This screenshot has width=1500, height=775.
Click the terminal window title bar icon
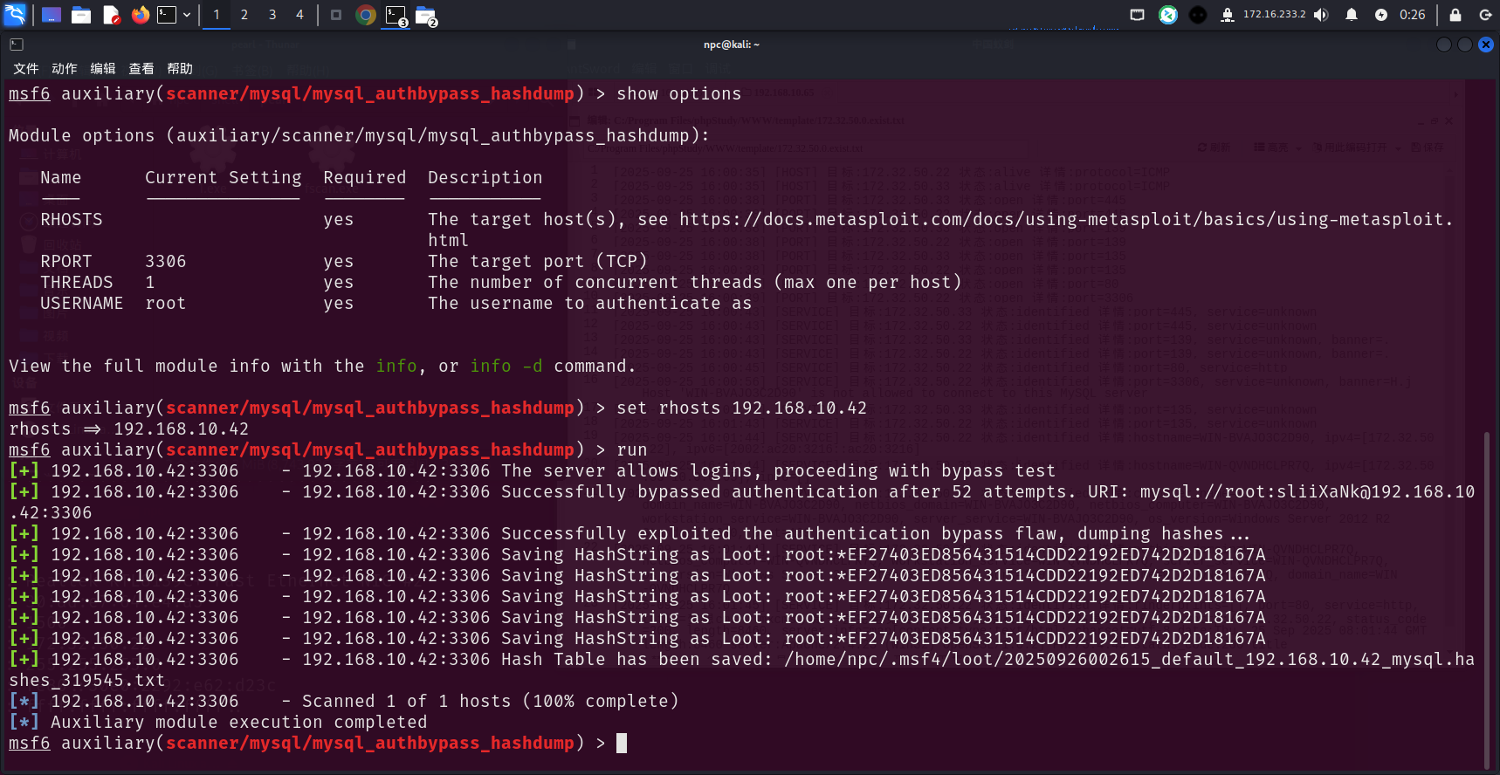(x=17, y=45)
